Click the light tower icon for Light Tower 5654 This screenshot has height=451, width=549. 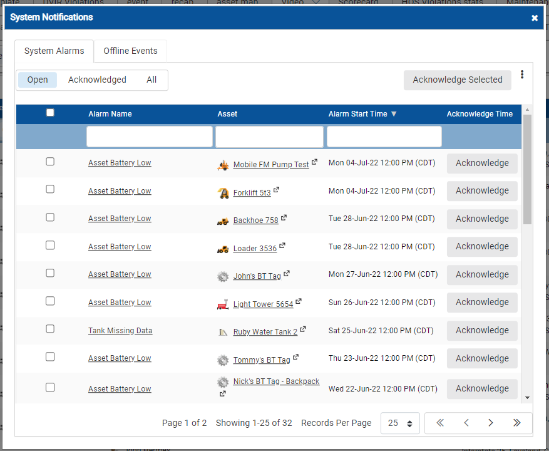(223, 304)
